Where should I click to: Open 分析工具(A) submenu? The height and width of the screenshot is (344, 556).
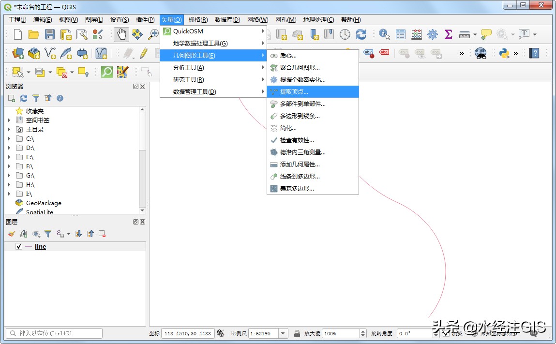pos(213,67)
